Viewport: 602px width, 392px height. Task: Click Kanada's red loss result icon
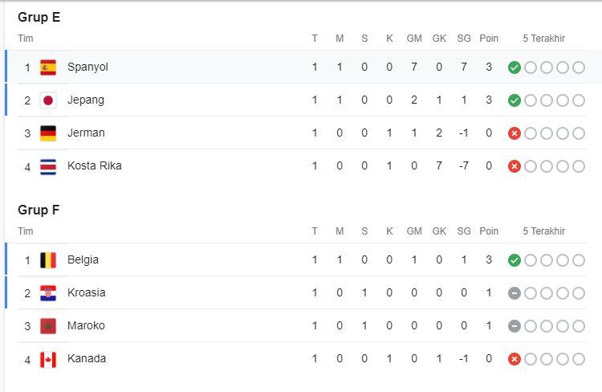[515, 359]
